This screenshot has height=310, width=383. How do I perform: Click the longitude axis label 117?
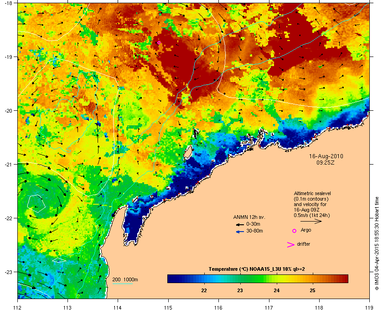(269, 308)
